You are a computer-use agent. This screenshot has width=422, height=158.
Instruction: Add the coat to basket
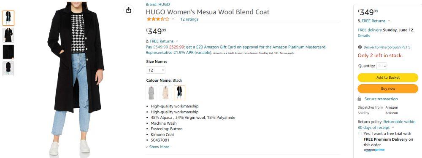[388, 78]
